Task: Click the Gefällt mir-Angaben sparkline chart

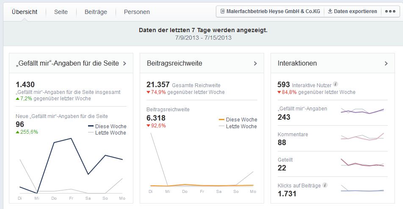Action: 362,111
